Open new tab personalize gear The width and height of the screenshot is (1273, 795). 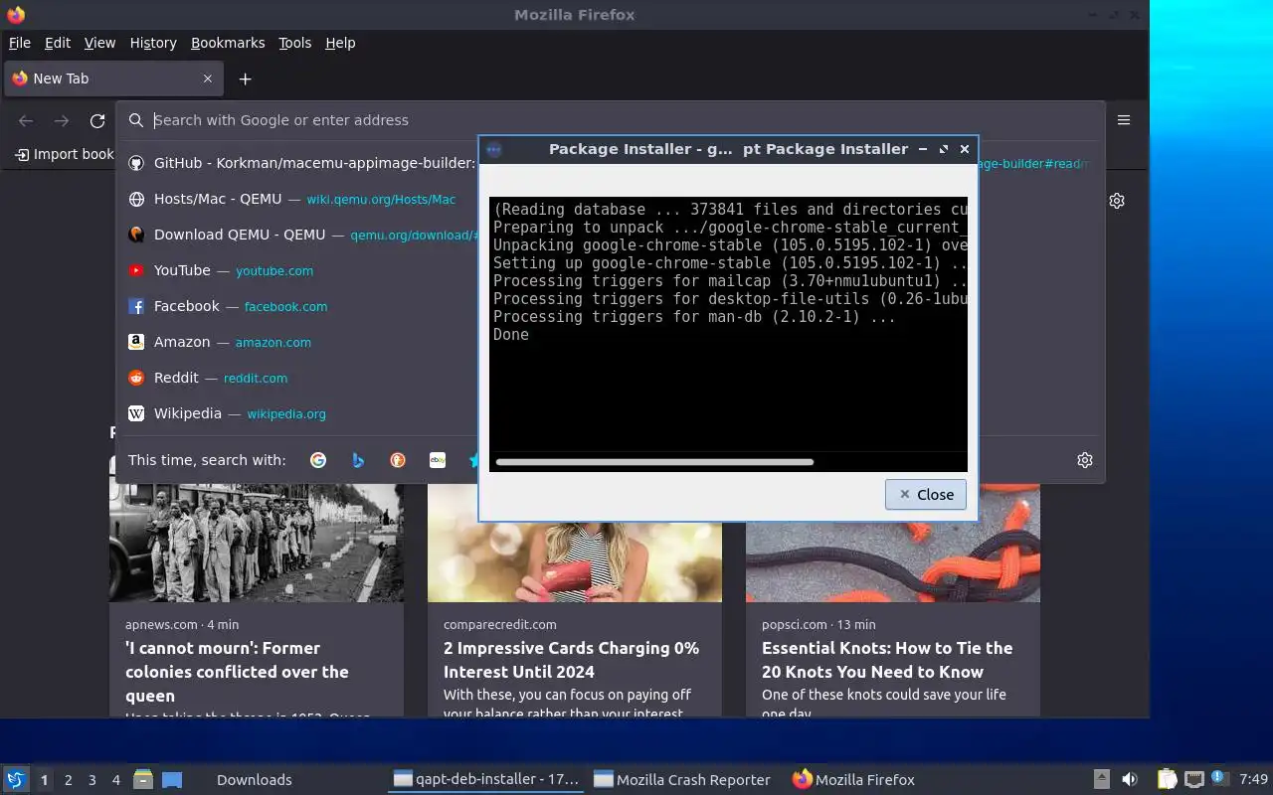[1117, 201]
